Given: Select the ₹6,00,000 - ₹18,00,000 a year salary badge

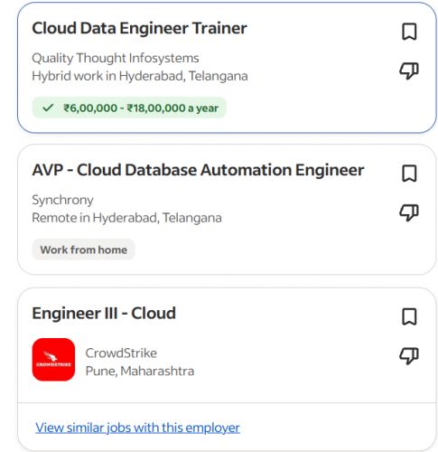Looking at the screenshot, I should pos(129,108).
